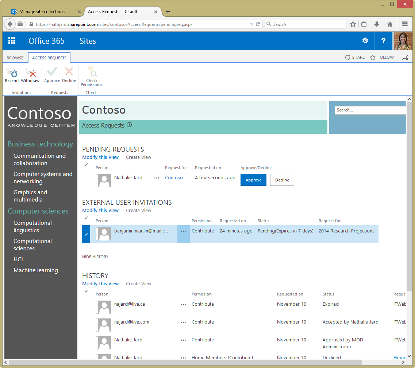The height and width of the screenshot is (368, 415).
Task: Reload the page with the refresh icon
Action: pyautogui.click(x=258, y=24)
